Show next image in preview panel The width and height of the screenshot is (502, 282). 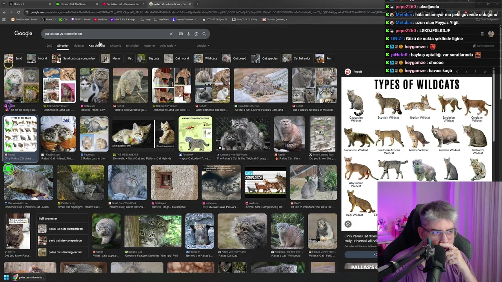coord(466,72)
